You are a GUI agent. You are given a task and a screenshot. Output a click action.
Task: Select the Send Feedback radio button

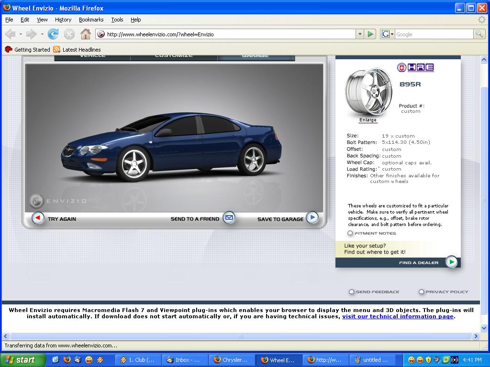[351, 292]
